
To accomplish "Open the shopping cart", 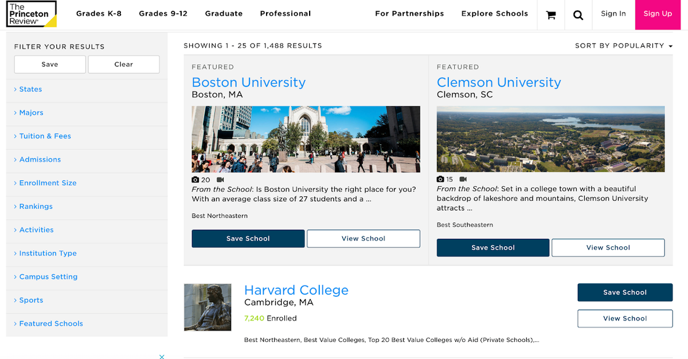I will pyautogui.click(x=550, y=15).
